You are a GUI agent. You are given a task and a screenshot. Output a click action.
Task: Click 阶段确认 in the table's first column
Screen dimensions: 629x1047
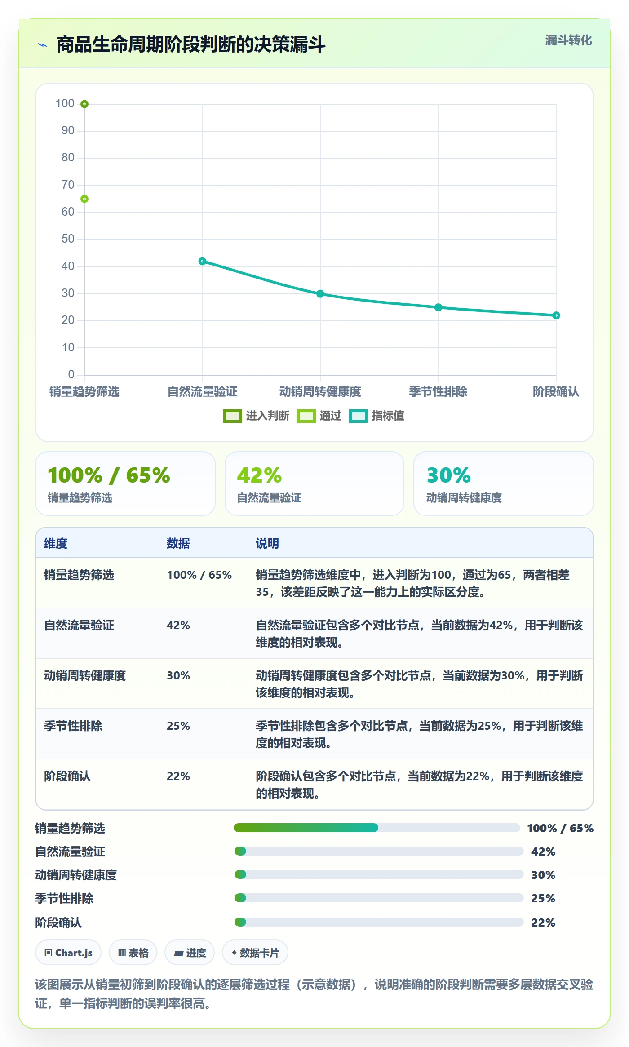point(67,776)
